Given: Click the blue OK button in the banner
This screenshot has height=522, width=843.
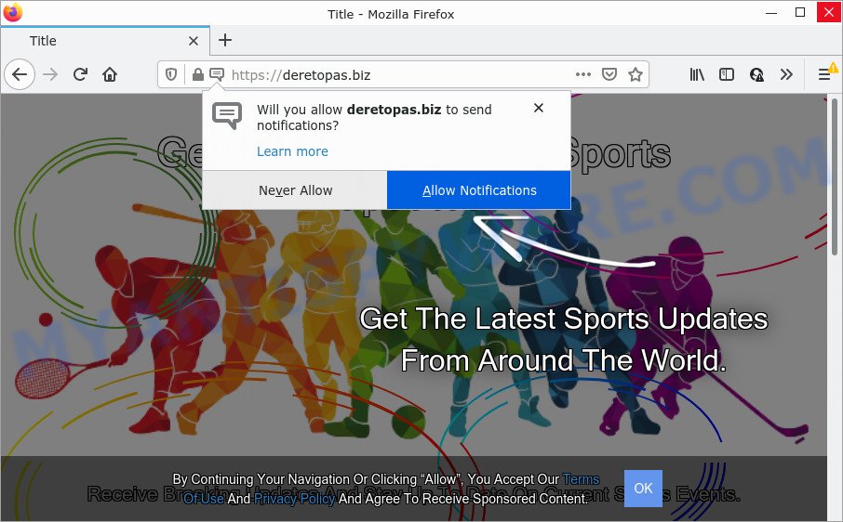Looking at the screenshot, I should tap(643, 489).
